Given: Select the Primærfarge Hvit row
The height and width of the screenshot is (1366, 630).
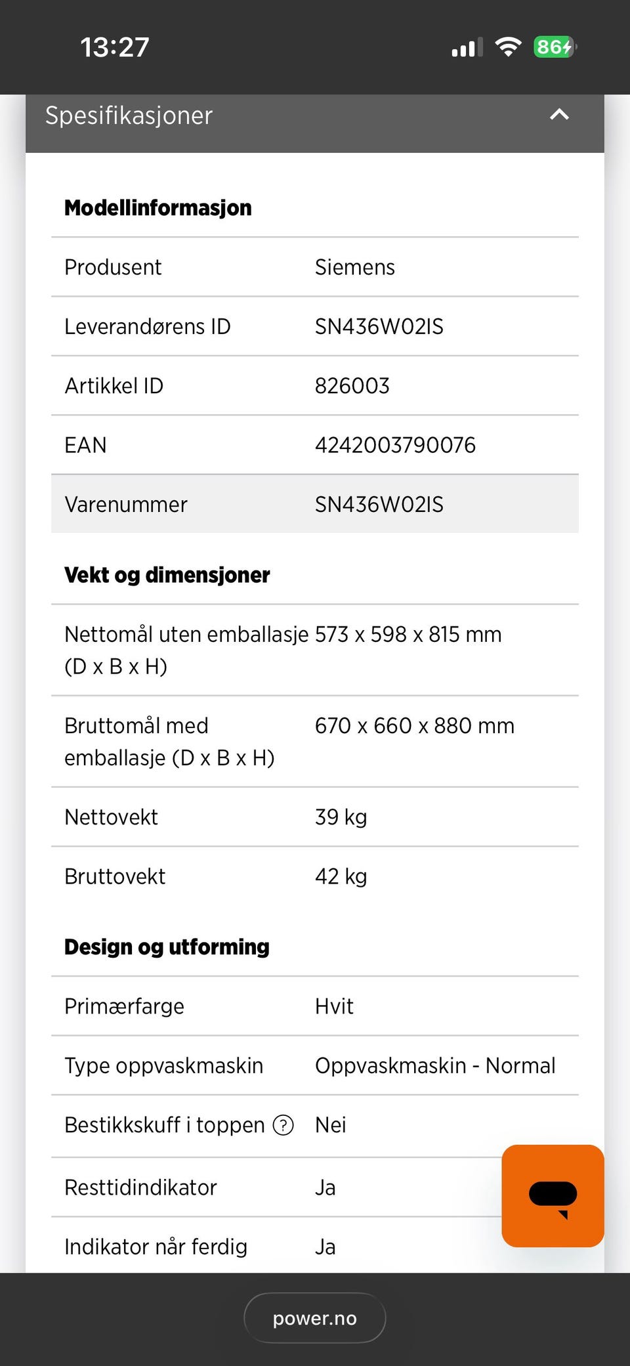Looking at the screenshot, I should (x=315, y=1006).
